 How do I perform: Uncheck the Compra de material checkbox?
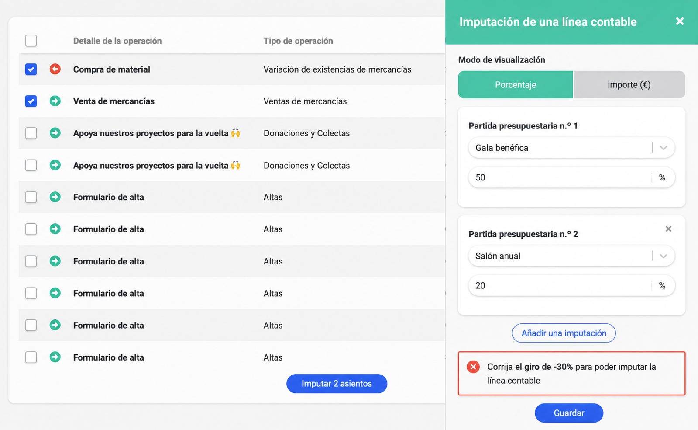31,69
